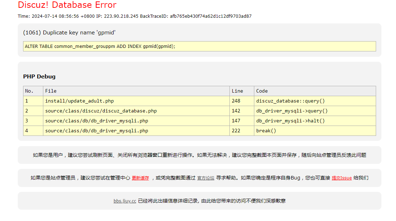Select the install/update_adult.php file cell
The width and height of the screenshot is (396, 221).
tap(80, 101)
